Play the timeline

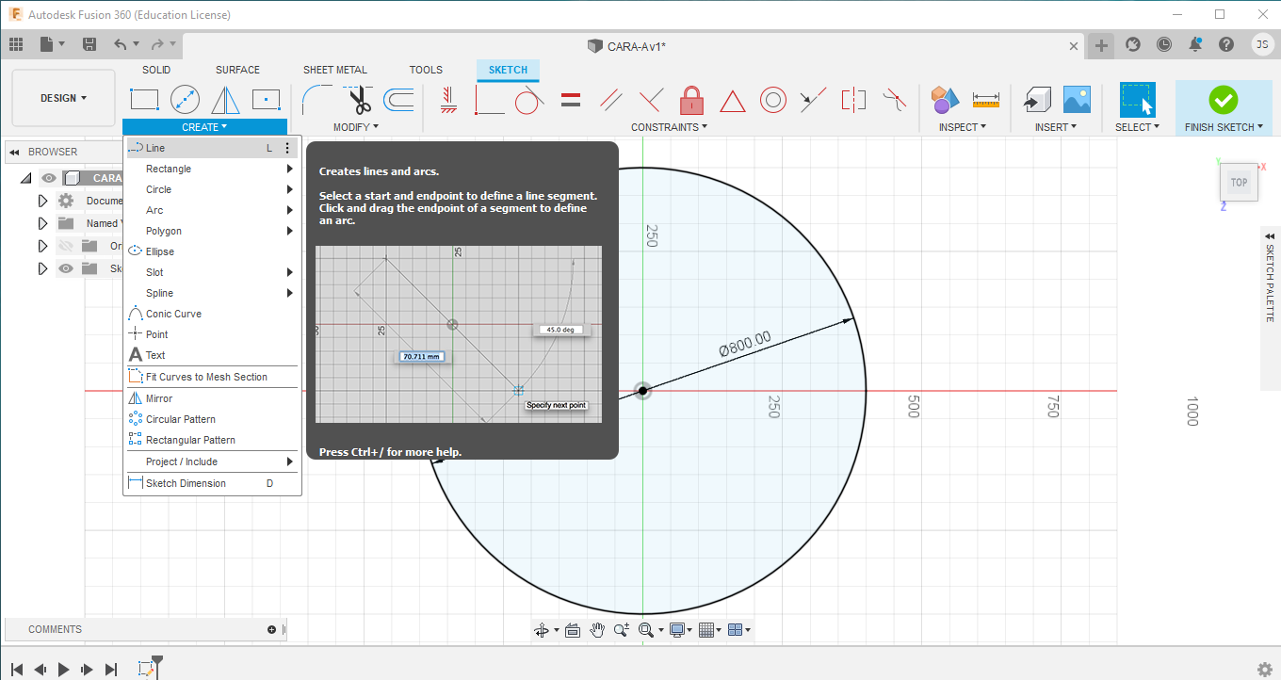coord(63,670)
